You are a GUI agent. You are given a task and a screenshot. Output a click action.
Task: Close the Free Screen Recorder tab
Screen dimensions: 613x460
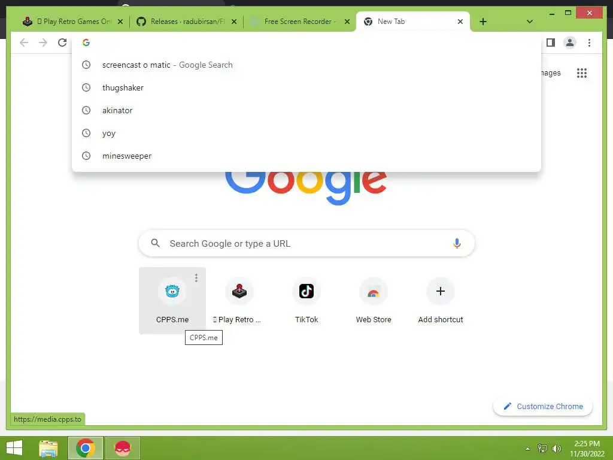(347, 22)
